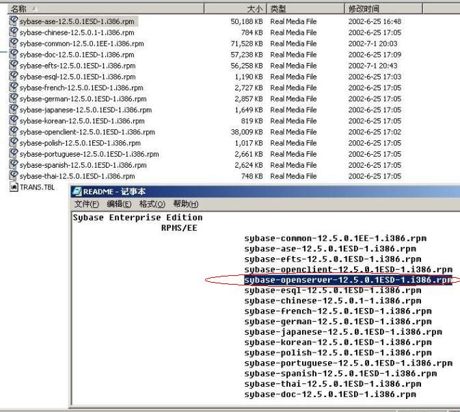Select file name sybase-openclient-12.5.0.1ESD-1.i386.rpm in list

[x=87, y=132]
